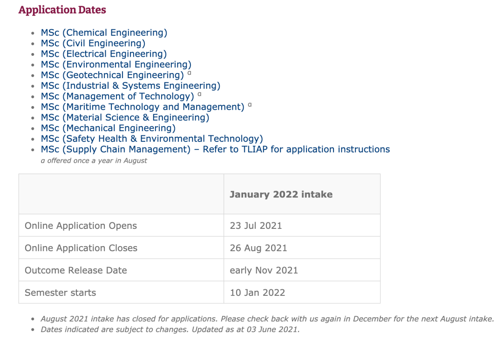Click the 26 Aug 2021 closing date cell
Screen dimensions: 503x341
tap(258, 248)
